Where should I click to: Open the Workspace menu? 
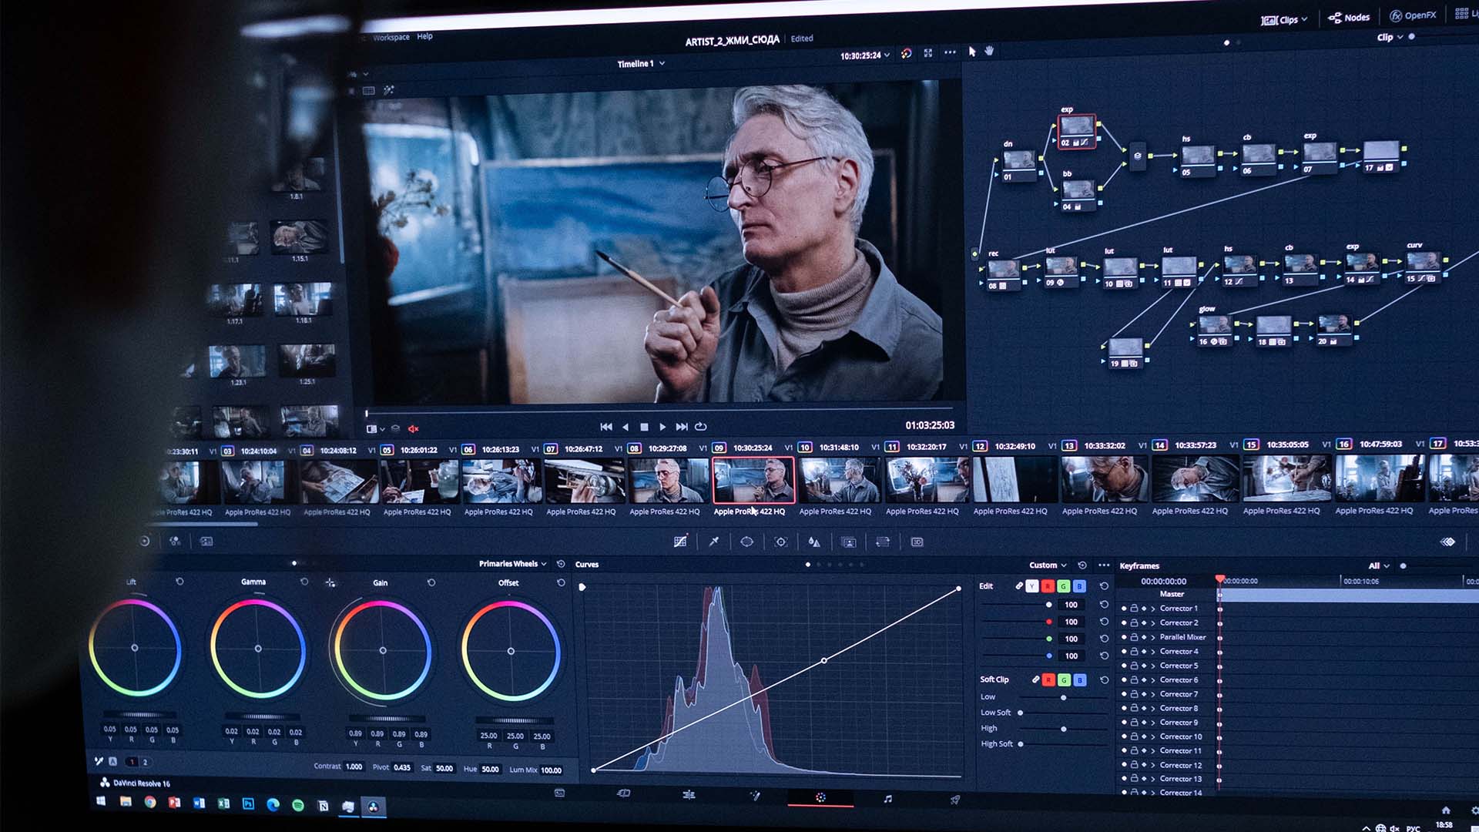pos(391,37)
